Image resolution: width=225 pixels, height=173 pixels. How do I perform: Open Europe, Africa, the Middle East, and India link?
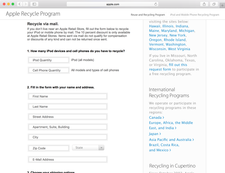(171, 125)
